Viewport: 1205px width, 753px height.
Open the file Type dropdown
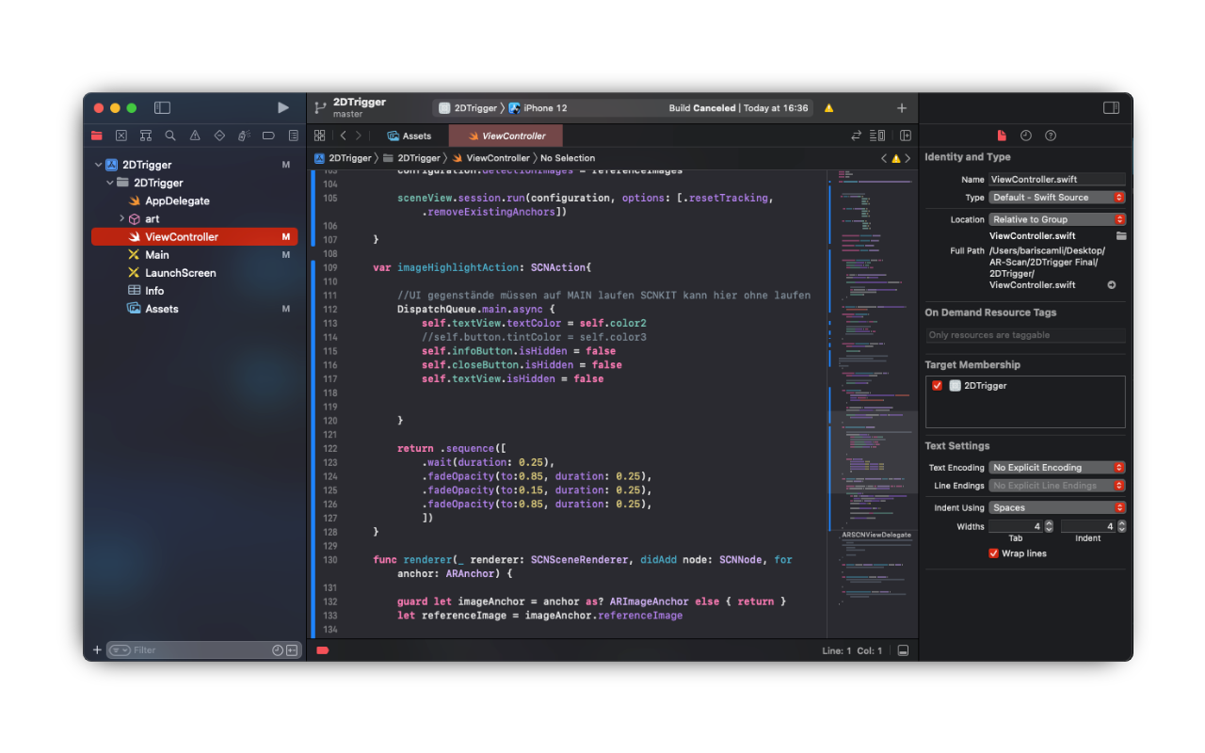(x=1057, y=198)
